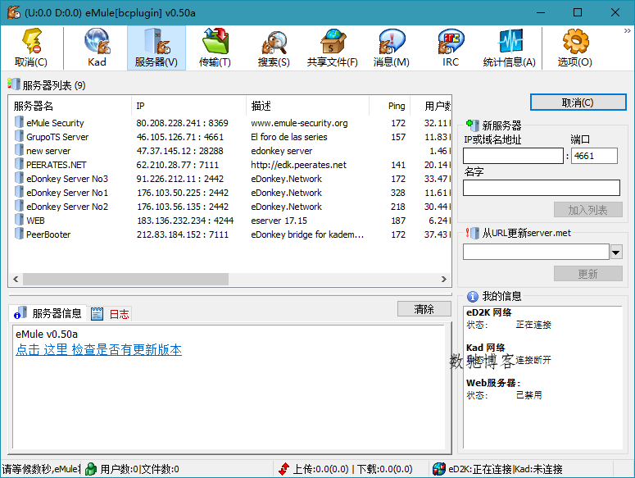Click the eDonkey Server No3 icon
635x478 pixels.
tap(19, 178)
